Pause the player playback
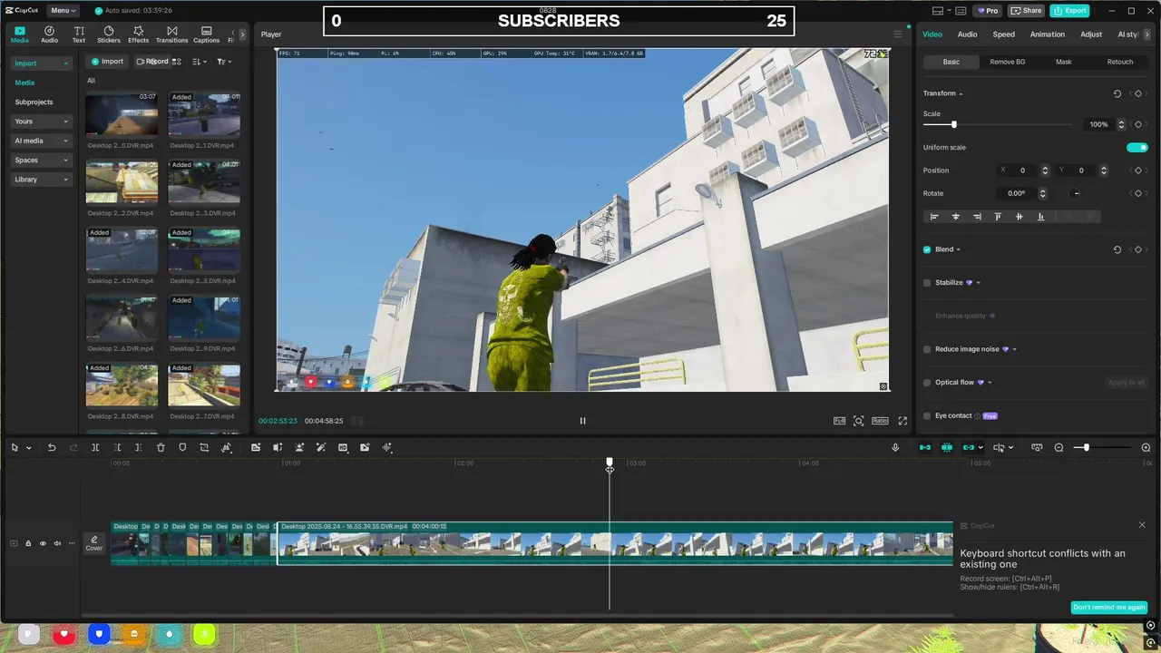1161x653 pixels. [x=582, y=421]
